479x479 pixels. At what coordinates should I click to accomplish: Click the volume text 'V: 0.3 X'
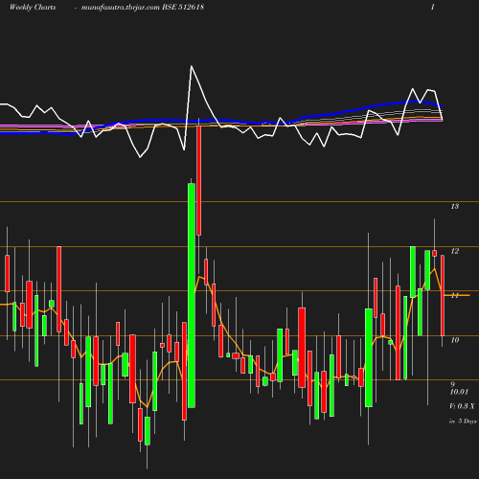point(462,406)
